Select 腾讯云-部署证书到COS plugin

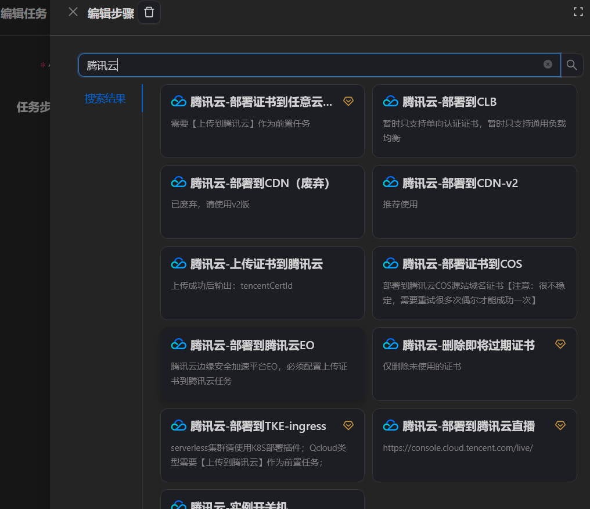(474, 283)
